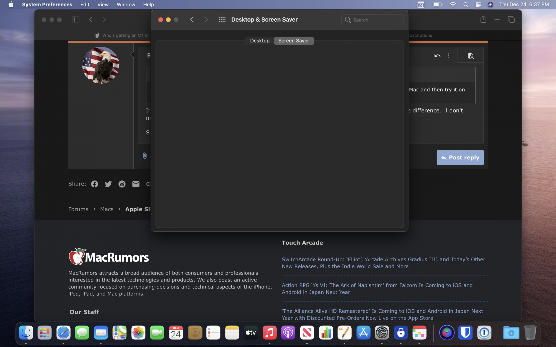This screenshot has width=556, height=347.
Task: Open the Edit menu
Action: [85, 4]
